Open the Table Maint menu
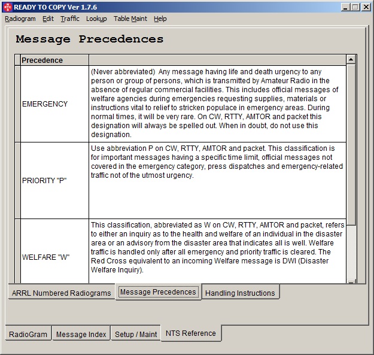The width and height of the screenshot is (374, 355). (x=130, y=19)
